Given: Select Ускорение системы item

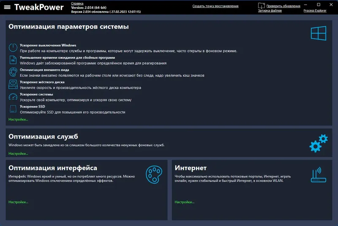Looking at the screenshot, I should (36, 94).
